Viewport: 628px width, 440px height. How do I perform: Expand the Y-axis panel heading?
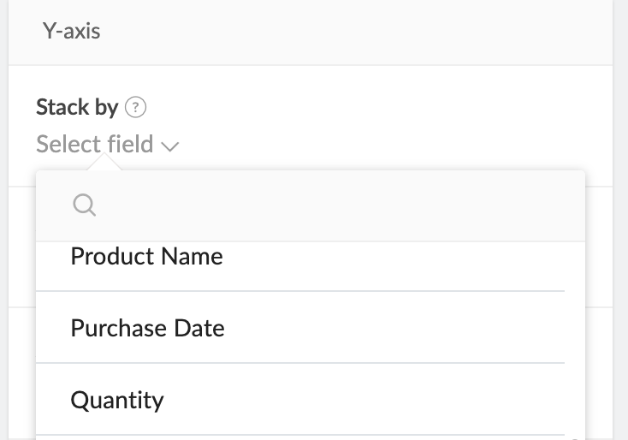pos(72,32)
